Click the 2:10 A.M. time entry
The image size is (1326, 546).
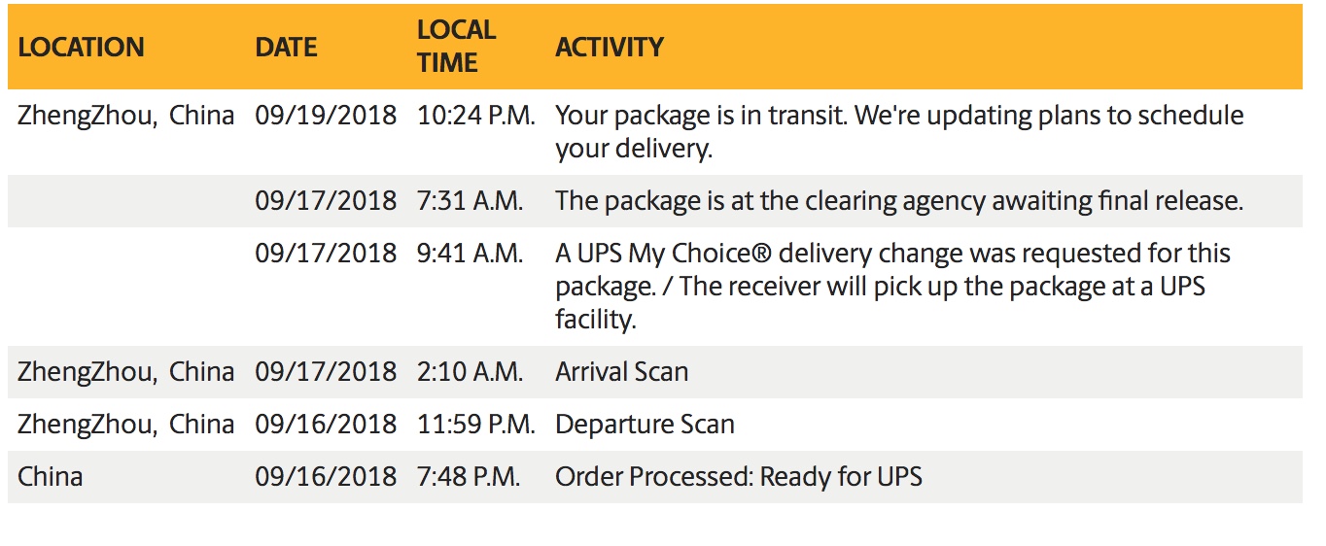[470, 372]
